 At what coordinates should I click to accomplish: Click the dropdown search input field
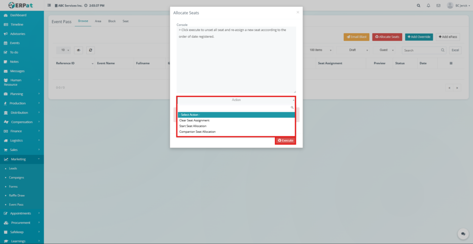[x=234, y=107]
